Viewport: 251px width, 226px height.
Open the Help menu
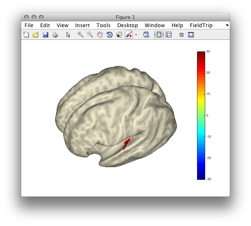point(177,25)
